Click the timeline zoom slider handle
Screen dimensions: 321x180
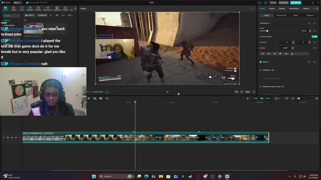point(299,98)
